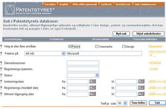Click help question mark beside Søknadsnummer
The height and width of the screenshot is (109, 166).
(x=1, y=63)
